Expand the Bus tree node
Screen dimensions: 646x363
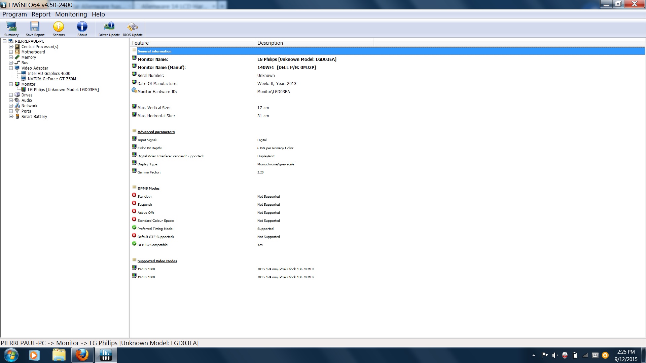pyautogui.click(x=11, y=63)
